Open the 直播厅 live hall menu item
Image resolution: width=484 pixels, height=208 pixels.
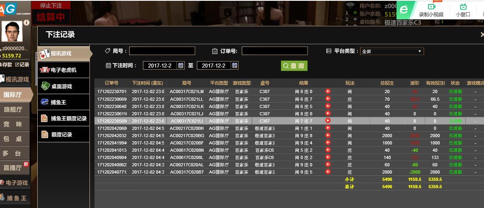13,168
